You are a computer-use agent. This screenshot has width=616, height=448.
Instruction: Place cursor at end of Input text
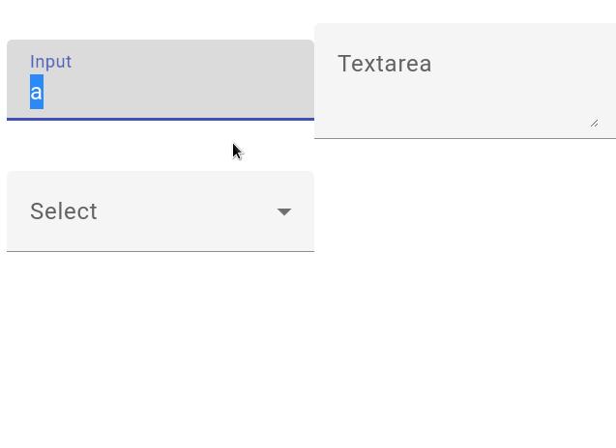44,93
